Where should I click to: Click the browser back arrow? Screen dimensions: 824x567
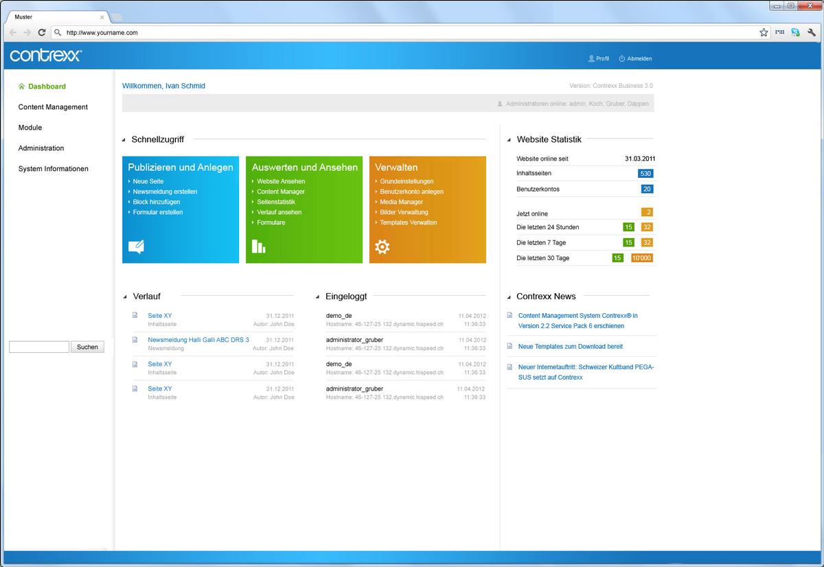coord(13,32)
